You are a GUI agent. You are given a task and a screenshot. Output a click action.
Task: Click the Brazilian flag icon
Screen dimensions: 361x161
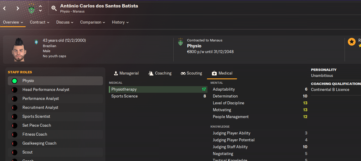(x=36, y=42)
